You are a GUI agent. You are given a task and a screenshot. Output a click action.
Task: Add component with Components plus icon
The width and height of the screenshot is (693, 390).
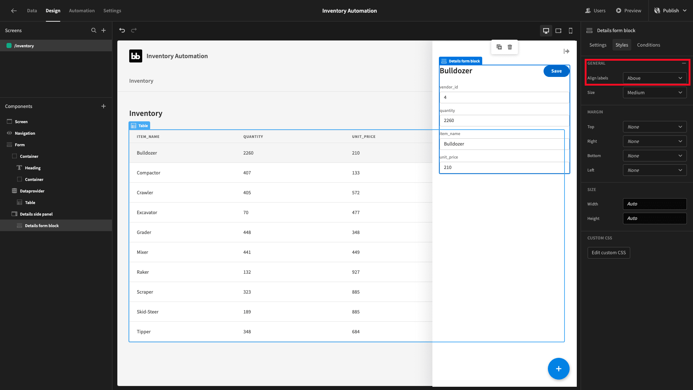[x=104, y=106]
